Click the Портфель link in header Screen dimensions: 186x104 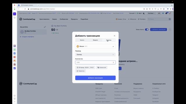click(x=142, y=19)
